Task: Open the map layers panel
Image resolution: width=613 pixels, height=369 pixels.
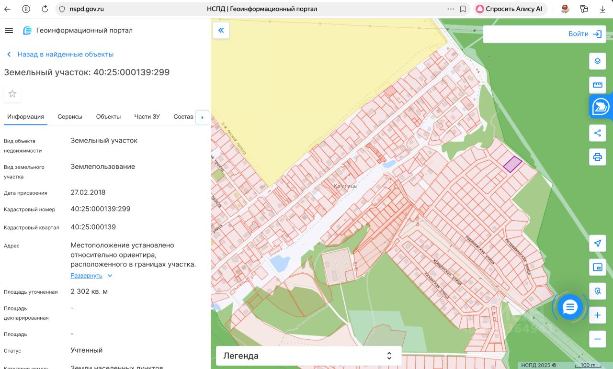Action: [597, 61]
